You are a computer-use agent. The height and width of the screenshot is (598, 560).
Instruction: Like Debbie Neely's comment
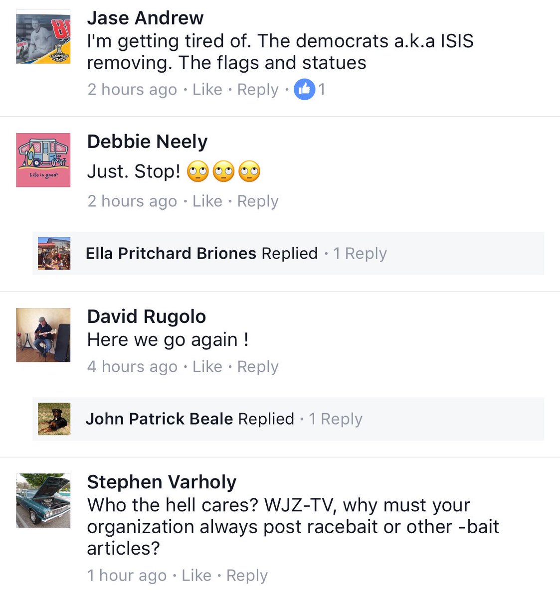pos(207,201)
